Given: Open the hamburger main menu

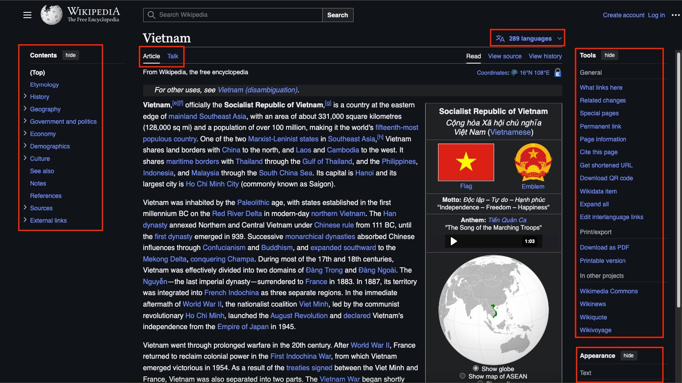Looking at the screenshot, I should [27, 15].
